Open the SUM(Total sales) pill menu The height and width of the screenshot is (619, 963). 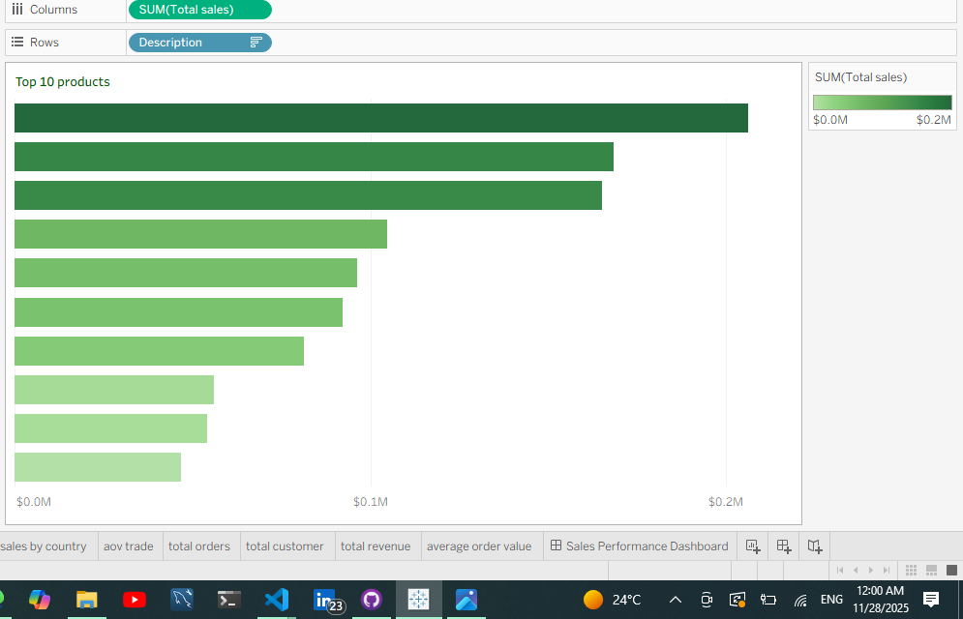point(199,10)
